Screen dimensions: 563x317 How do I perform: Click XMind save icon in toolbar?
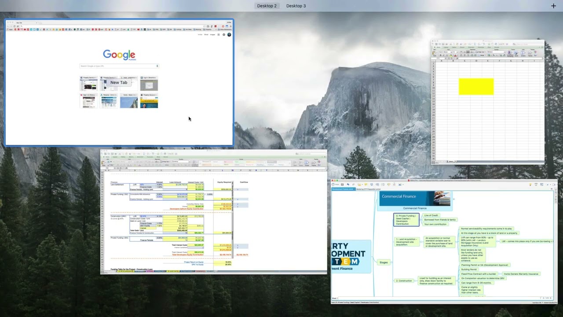[x=342, y=184]
